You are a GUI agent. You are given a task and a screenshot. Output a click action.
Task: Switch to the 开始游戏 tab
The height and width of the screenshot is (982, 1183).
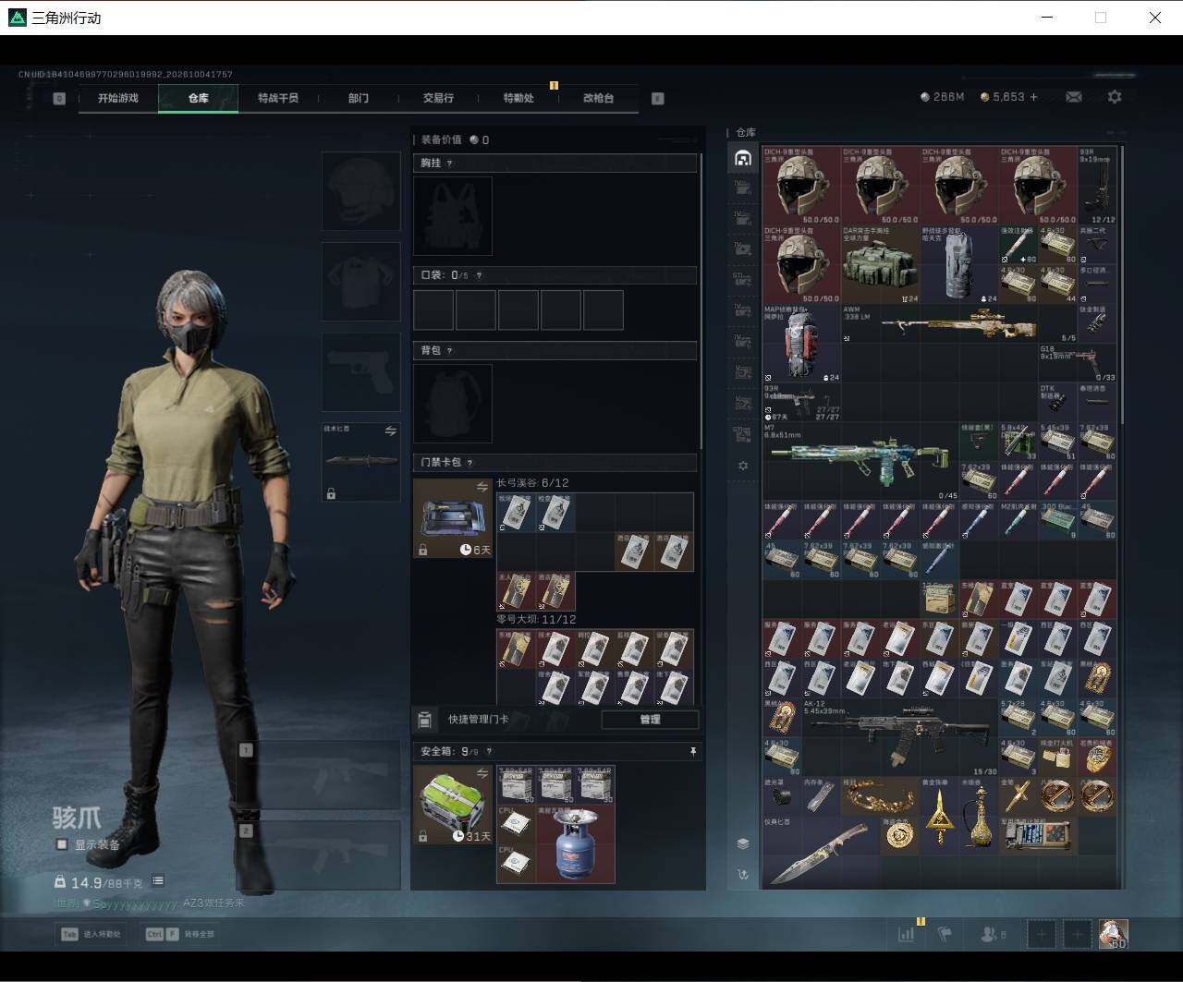[118, 98]
